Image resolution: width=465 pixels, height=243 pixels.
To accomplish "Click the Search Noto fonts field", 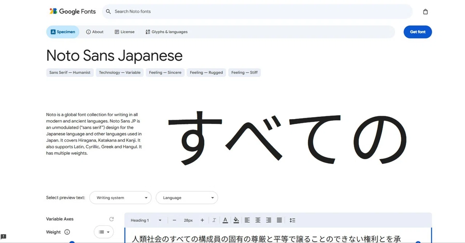I will [x=257, y=12].
